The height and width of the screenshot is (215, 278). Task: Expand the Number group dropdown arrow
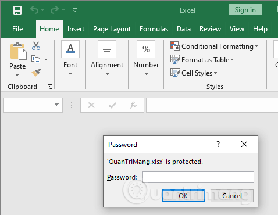pyautogui.click(x=146, y=74)
